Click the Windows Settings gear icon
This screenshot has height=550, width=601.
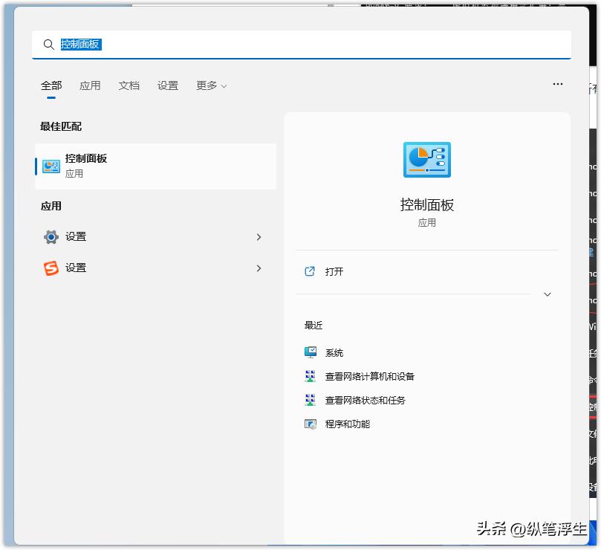click(51, 236)
